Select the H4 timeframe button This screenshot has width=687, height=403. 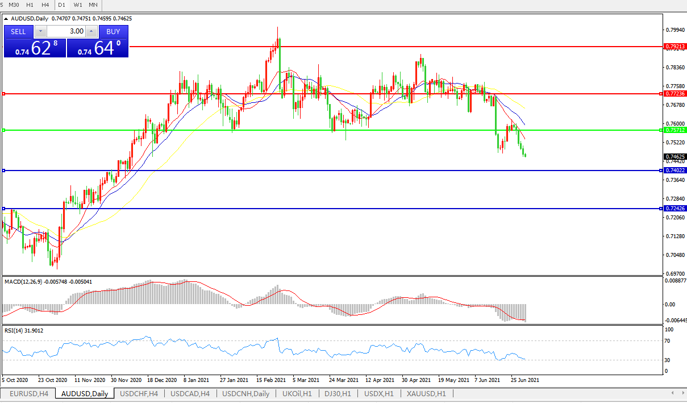tap(45, 5)
